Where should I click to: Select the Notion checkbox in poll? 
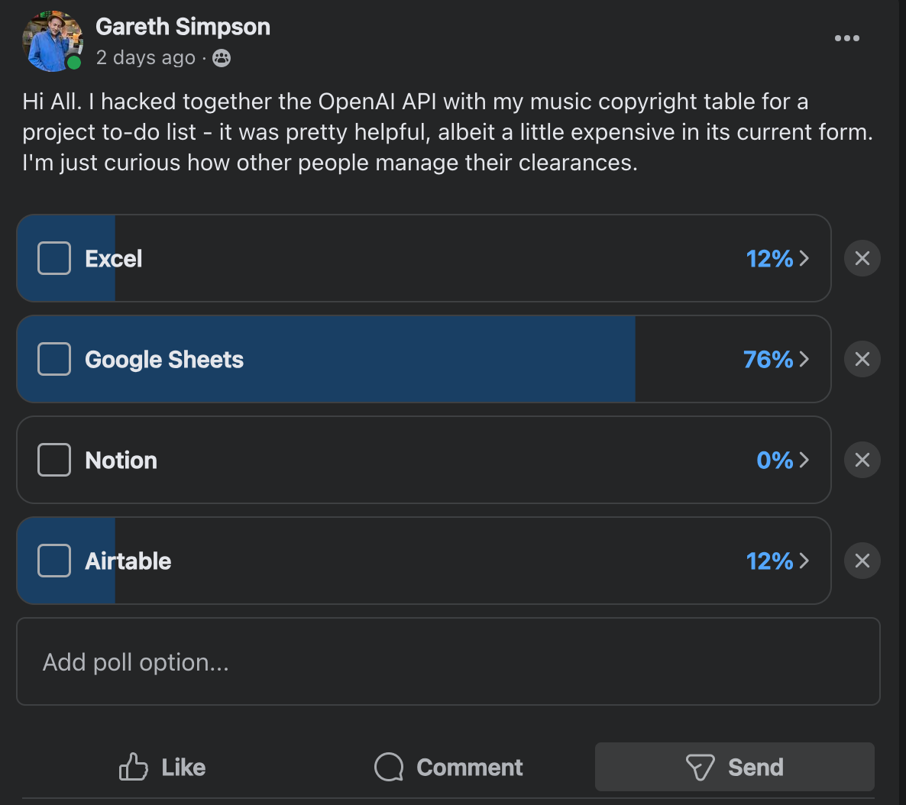[x=54, y=460]
